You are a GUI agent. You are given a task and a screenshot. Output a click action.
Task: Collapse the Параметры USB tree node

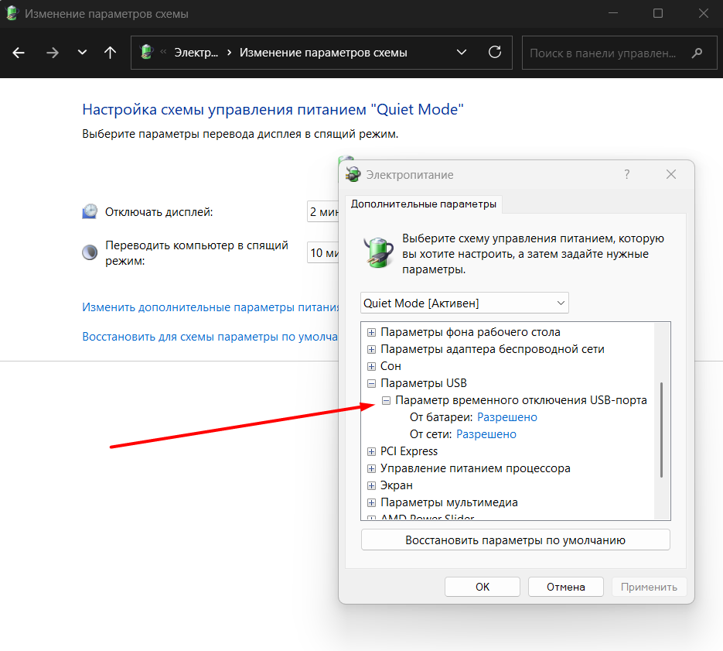click(371, 383)
